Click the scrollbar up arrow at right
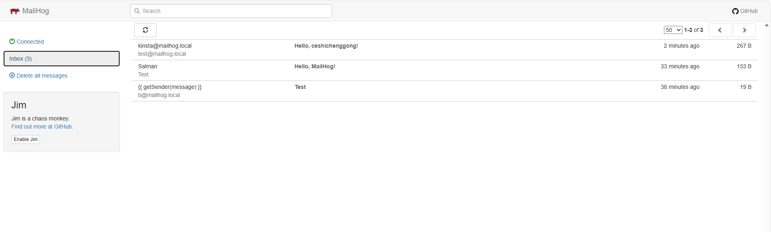 [767, 25]
